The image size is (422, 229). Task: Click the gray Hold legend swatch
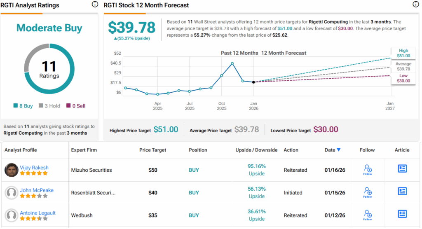pyautogui.click(x=41, y=106)
